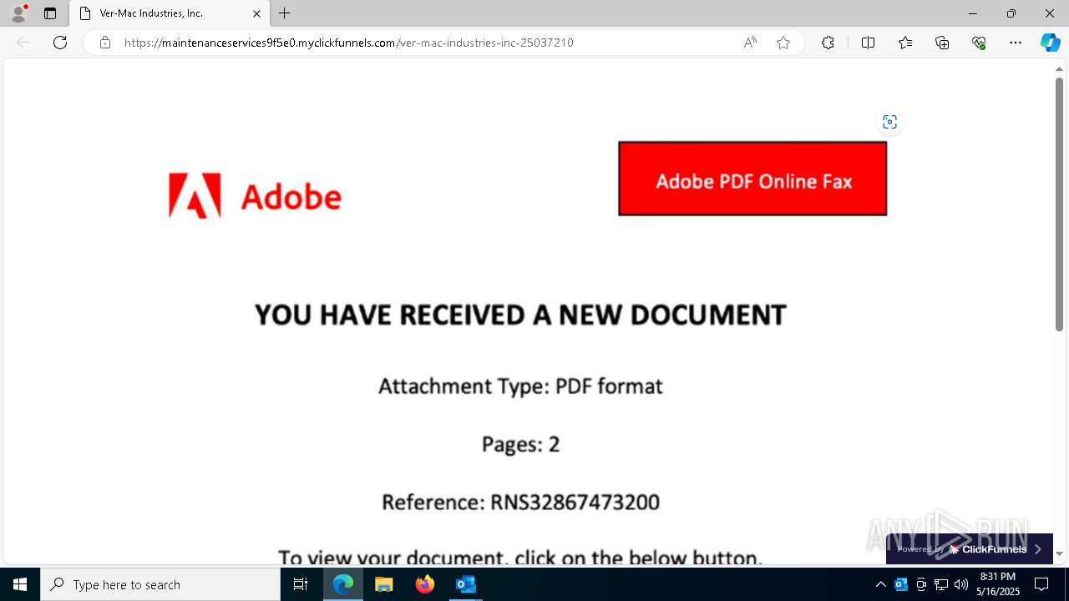Click the page vertical scrollbar thumb
Image resolution: width=1069 pixels, height=601 pixels.
tap(1059, 205)
